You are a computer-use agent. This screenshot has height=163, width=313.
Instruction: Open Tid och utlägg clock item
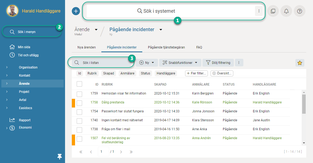pos(12,55)
